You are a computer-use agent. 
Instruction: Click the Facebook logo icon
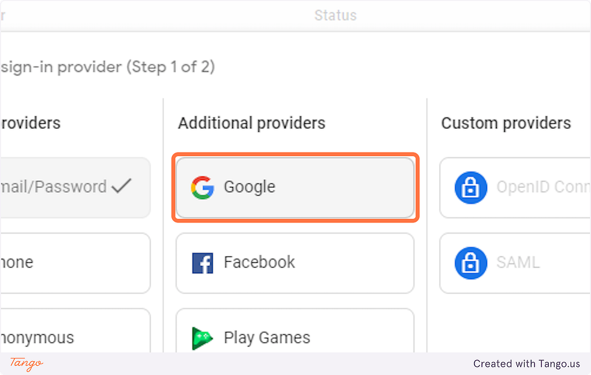point(203,263)
